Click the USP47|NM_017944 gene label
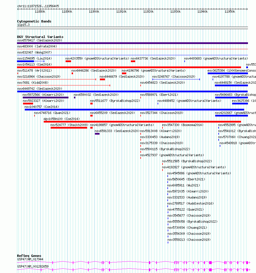Viewport: 256px width, 273px height. click(x=30, y=259)
